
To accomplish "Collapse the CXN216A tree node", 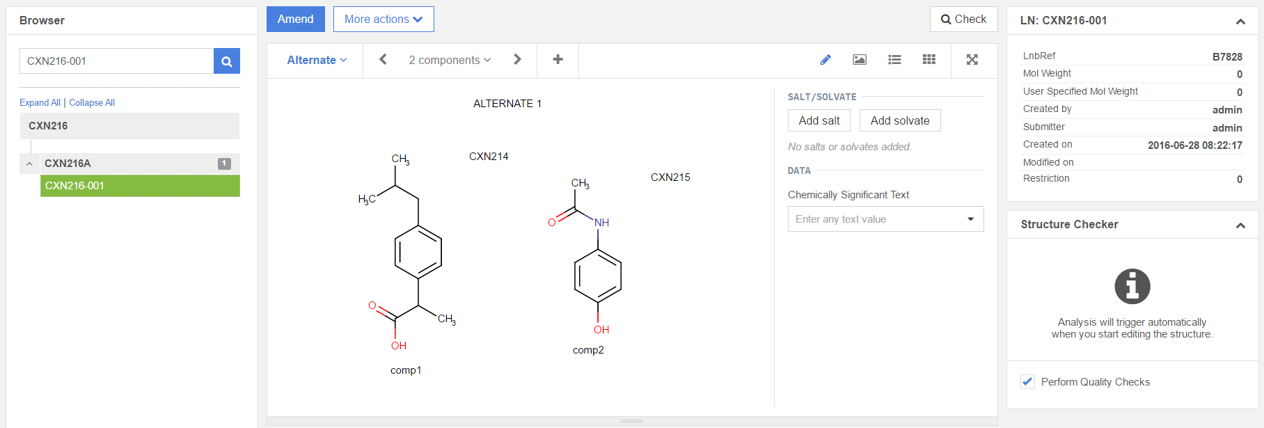I will [29, 164].
